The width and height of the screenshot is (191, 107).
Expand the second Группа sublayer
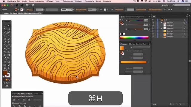(x=162, y=28)
